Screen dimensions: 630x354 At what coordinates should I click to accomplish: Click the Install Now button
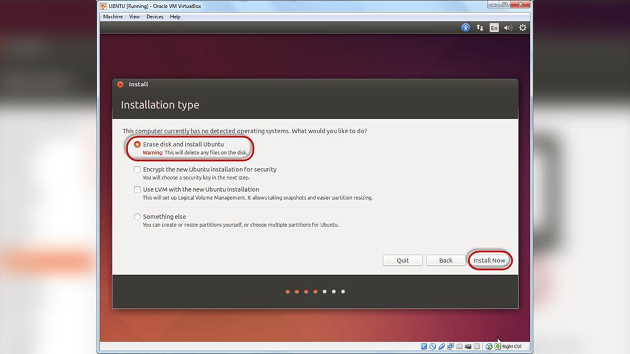490,260
